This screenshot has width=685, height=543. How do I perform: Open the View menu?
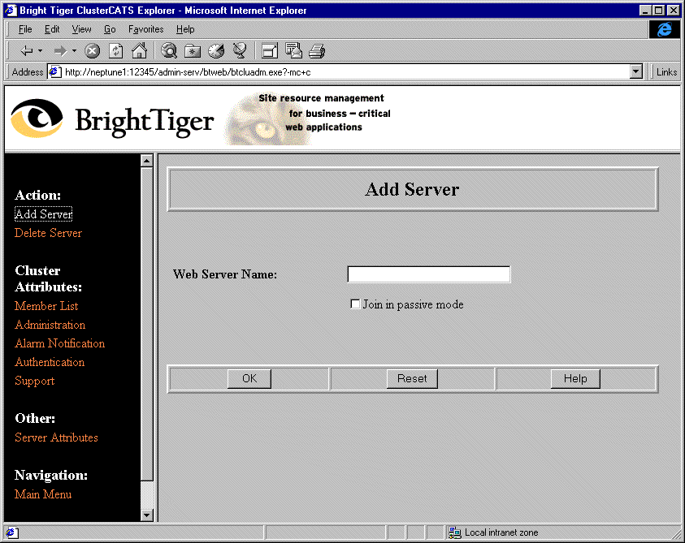click(81, 29)
